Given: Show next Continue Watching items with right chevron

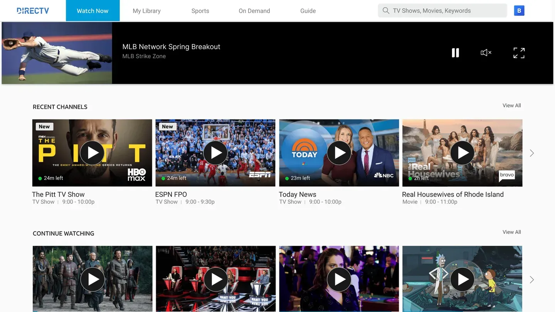Looking at the screenshot, I should click(x=532, y=280).
